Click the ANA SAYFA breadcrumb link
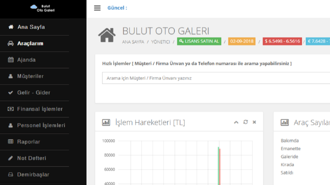Viewport: 330px width, 185px height. pos(133,42)
